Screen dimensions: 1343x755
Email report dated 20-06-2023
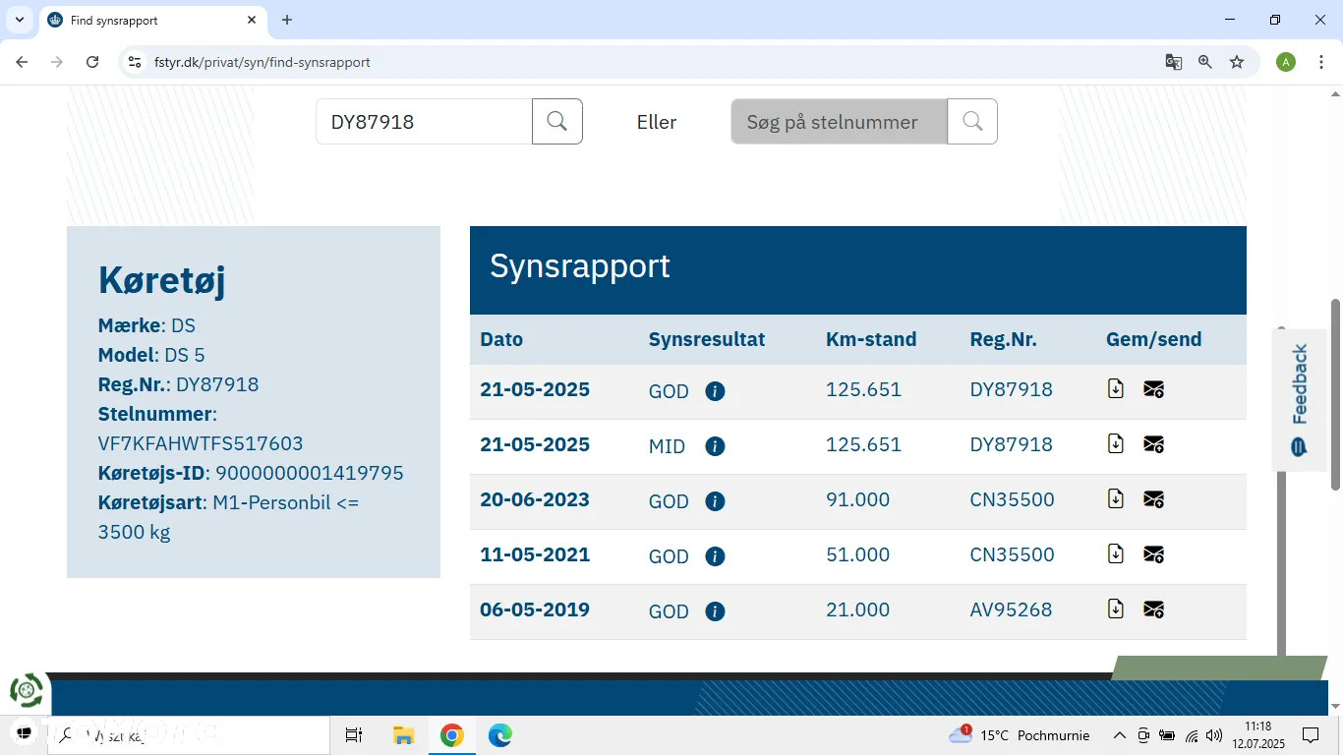click(1154, 499)
